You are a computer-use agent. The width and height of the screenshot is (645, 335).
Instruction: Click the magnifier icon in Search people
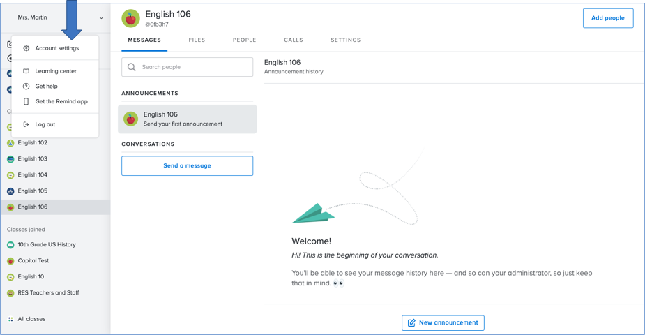[x=132, y=67]
